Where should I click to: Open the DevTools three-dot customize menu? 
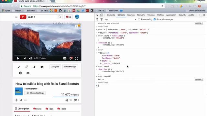pos(200,15)
